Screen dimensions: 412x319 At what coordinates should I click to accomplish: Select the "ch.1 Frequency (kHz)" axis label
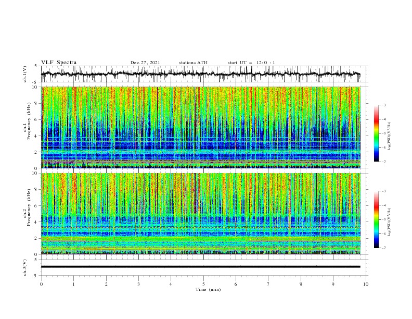coord(27,120)
